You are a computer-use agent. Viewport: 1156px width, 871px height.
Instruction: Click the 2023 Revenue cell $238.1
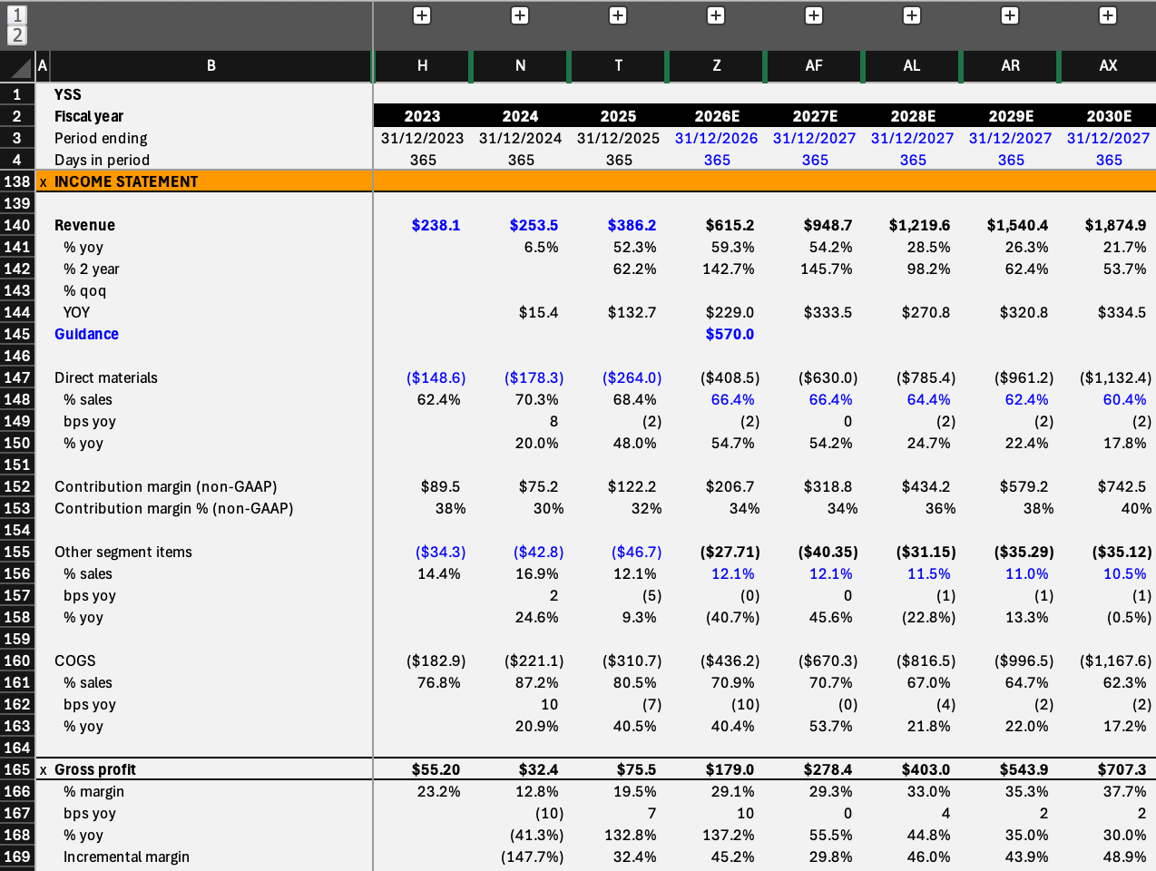pyautogui.click(x=436, y=225)
